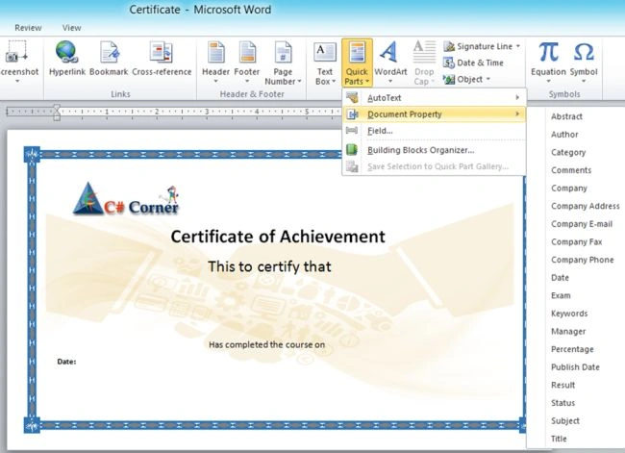Choose the Exam property
625x453 pixels.
pos(561,295)
